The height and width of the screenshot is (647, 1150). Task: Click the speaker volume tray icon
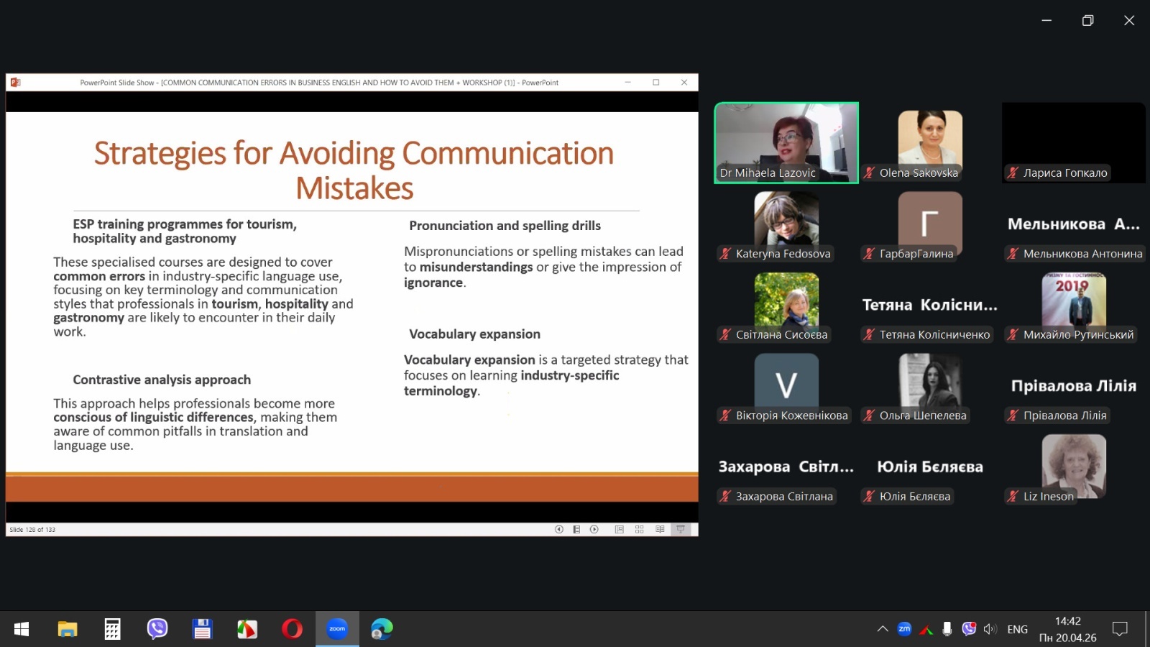990,629
